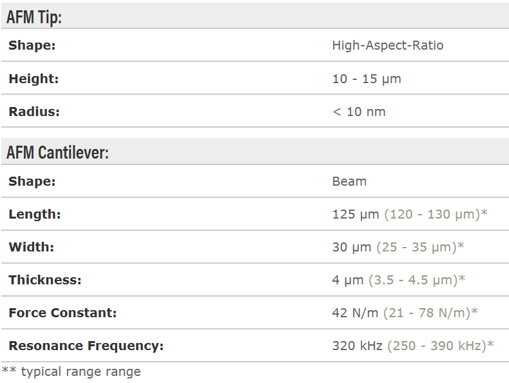
Task: Click the Width row label
Action: pos(32,248)
